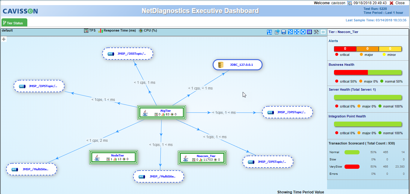The height and width of the screenshot is (194, 410).
Task: Click the '< 1 cps, < 1 ms' edge label
Action: pyautogui.click(x=200, y=88)
